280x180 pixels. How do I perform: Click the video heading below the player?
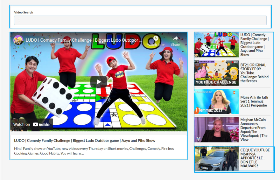(x=85, y=141)
